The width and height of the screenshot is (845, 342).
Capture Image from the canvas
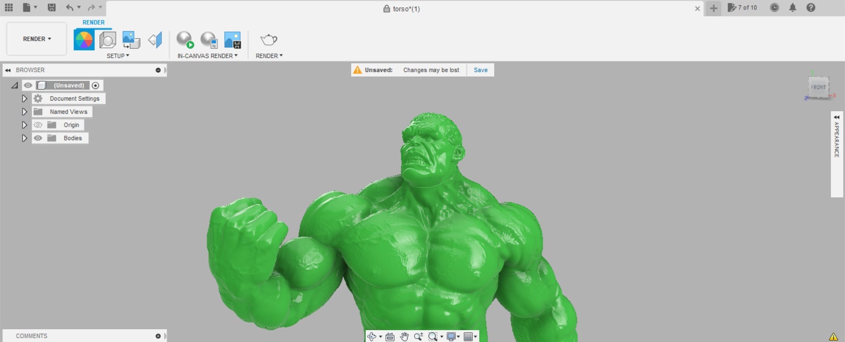pos(232,40)
